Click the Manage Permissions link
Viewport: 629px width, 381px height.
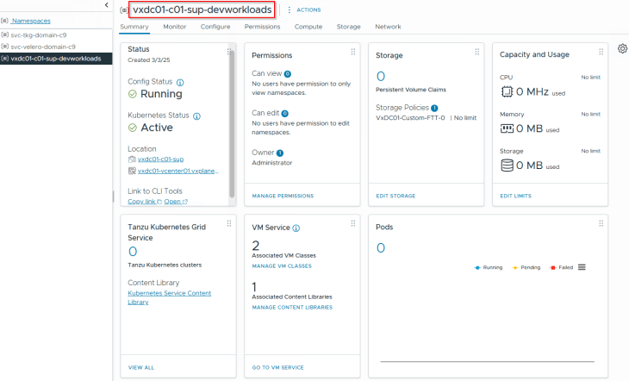point(283,196)
